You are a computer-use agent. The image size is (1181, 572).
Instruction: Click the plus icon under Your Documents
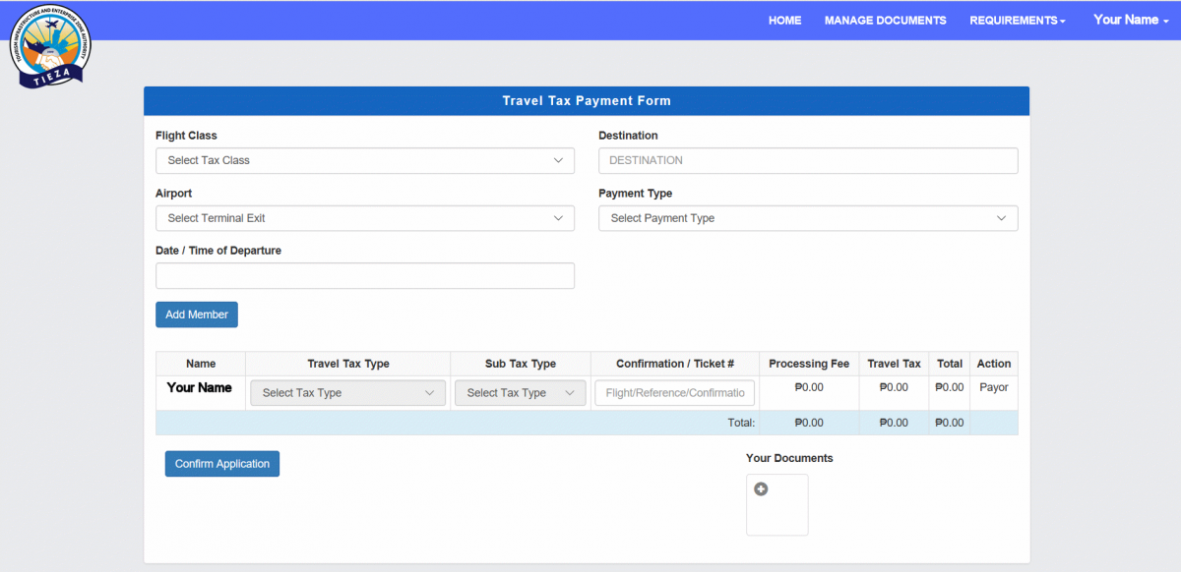(761, 489)
